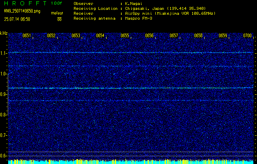Screen dimensions: 257x164
Task: Click the 0.6 frequency axis label
Action: (3, 156)
